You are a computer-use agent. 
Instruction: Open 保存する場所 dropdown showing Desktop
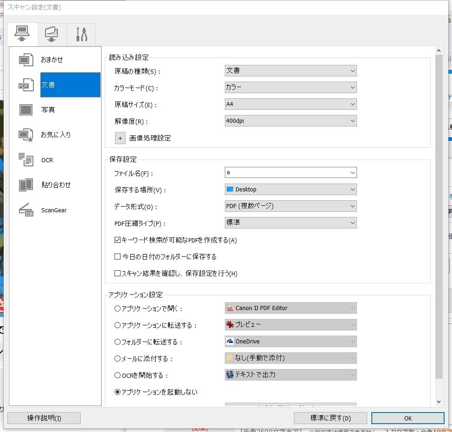click(x=291, y=189)
